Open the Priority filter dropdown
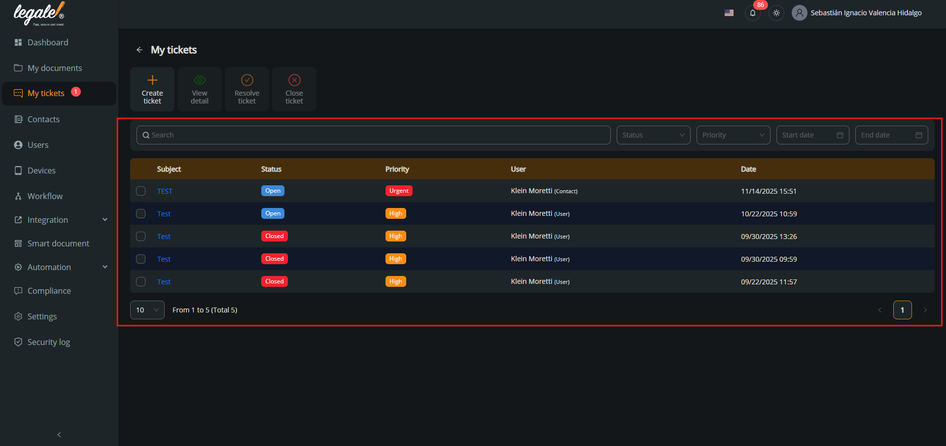Image resolution: width=946 pixels, height=446 pixels. (733, 135)
